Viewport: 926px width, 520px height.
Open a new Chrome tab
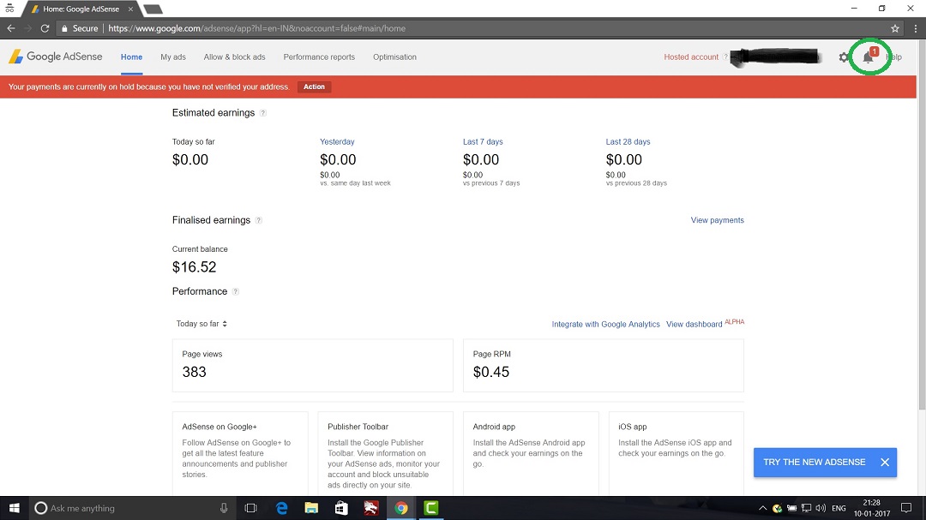point(153,9)
